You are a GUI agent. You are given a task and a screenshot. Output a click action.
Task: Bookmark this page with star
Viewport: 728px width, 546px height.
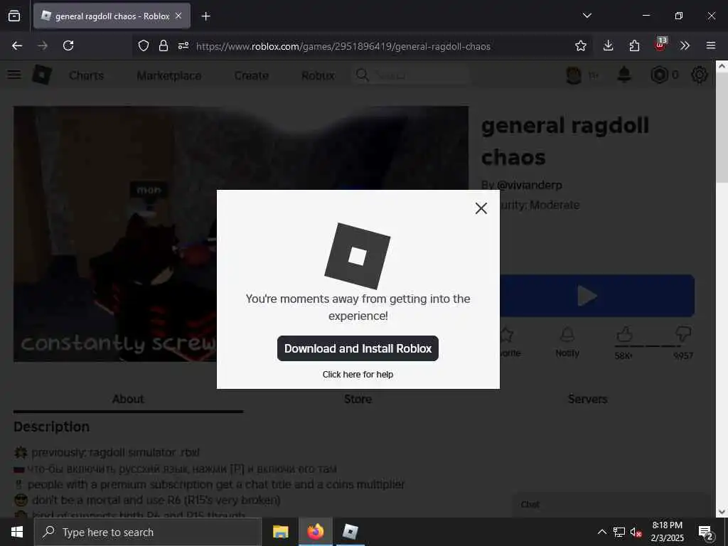pyautogui.click(x=580, y=45)
